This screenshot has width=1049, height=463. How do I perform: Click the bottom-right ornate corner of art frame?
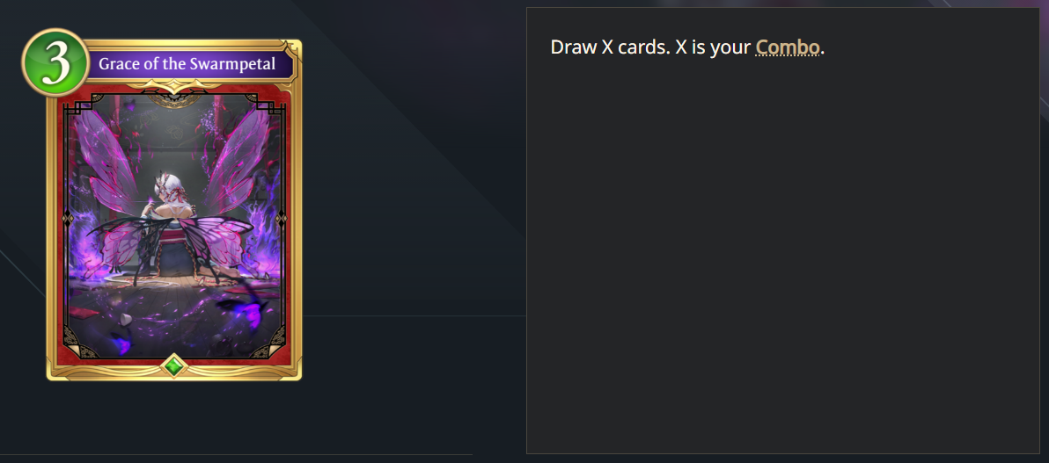[x=273, y=344]
